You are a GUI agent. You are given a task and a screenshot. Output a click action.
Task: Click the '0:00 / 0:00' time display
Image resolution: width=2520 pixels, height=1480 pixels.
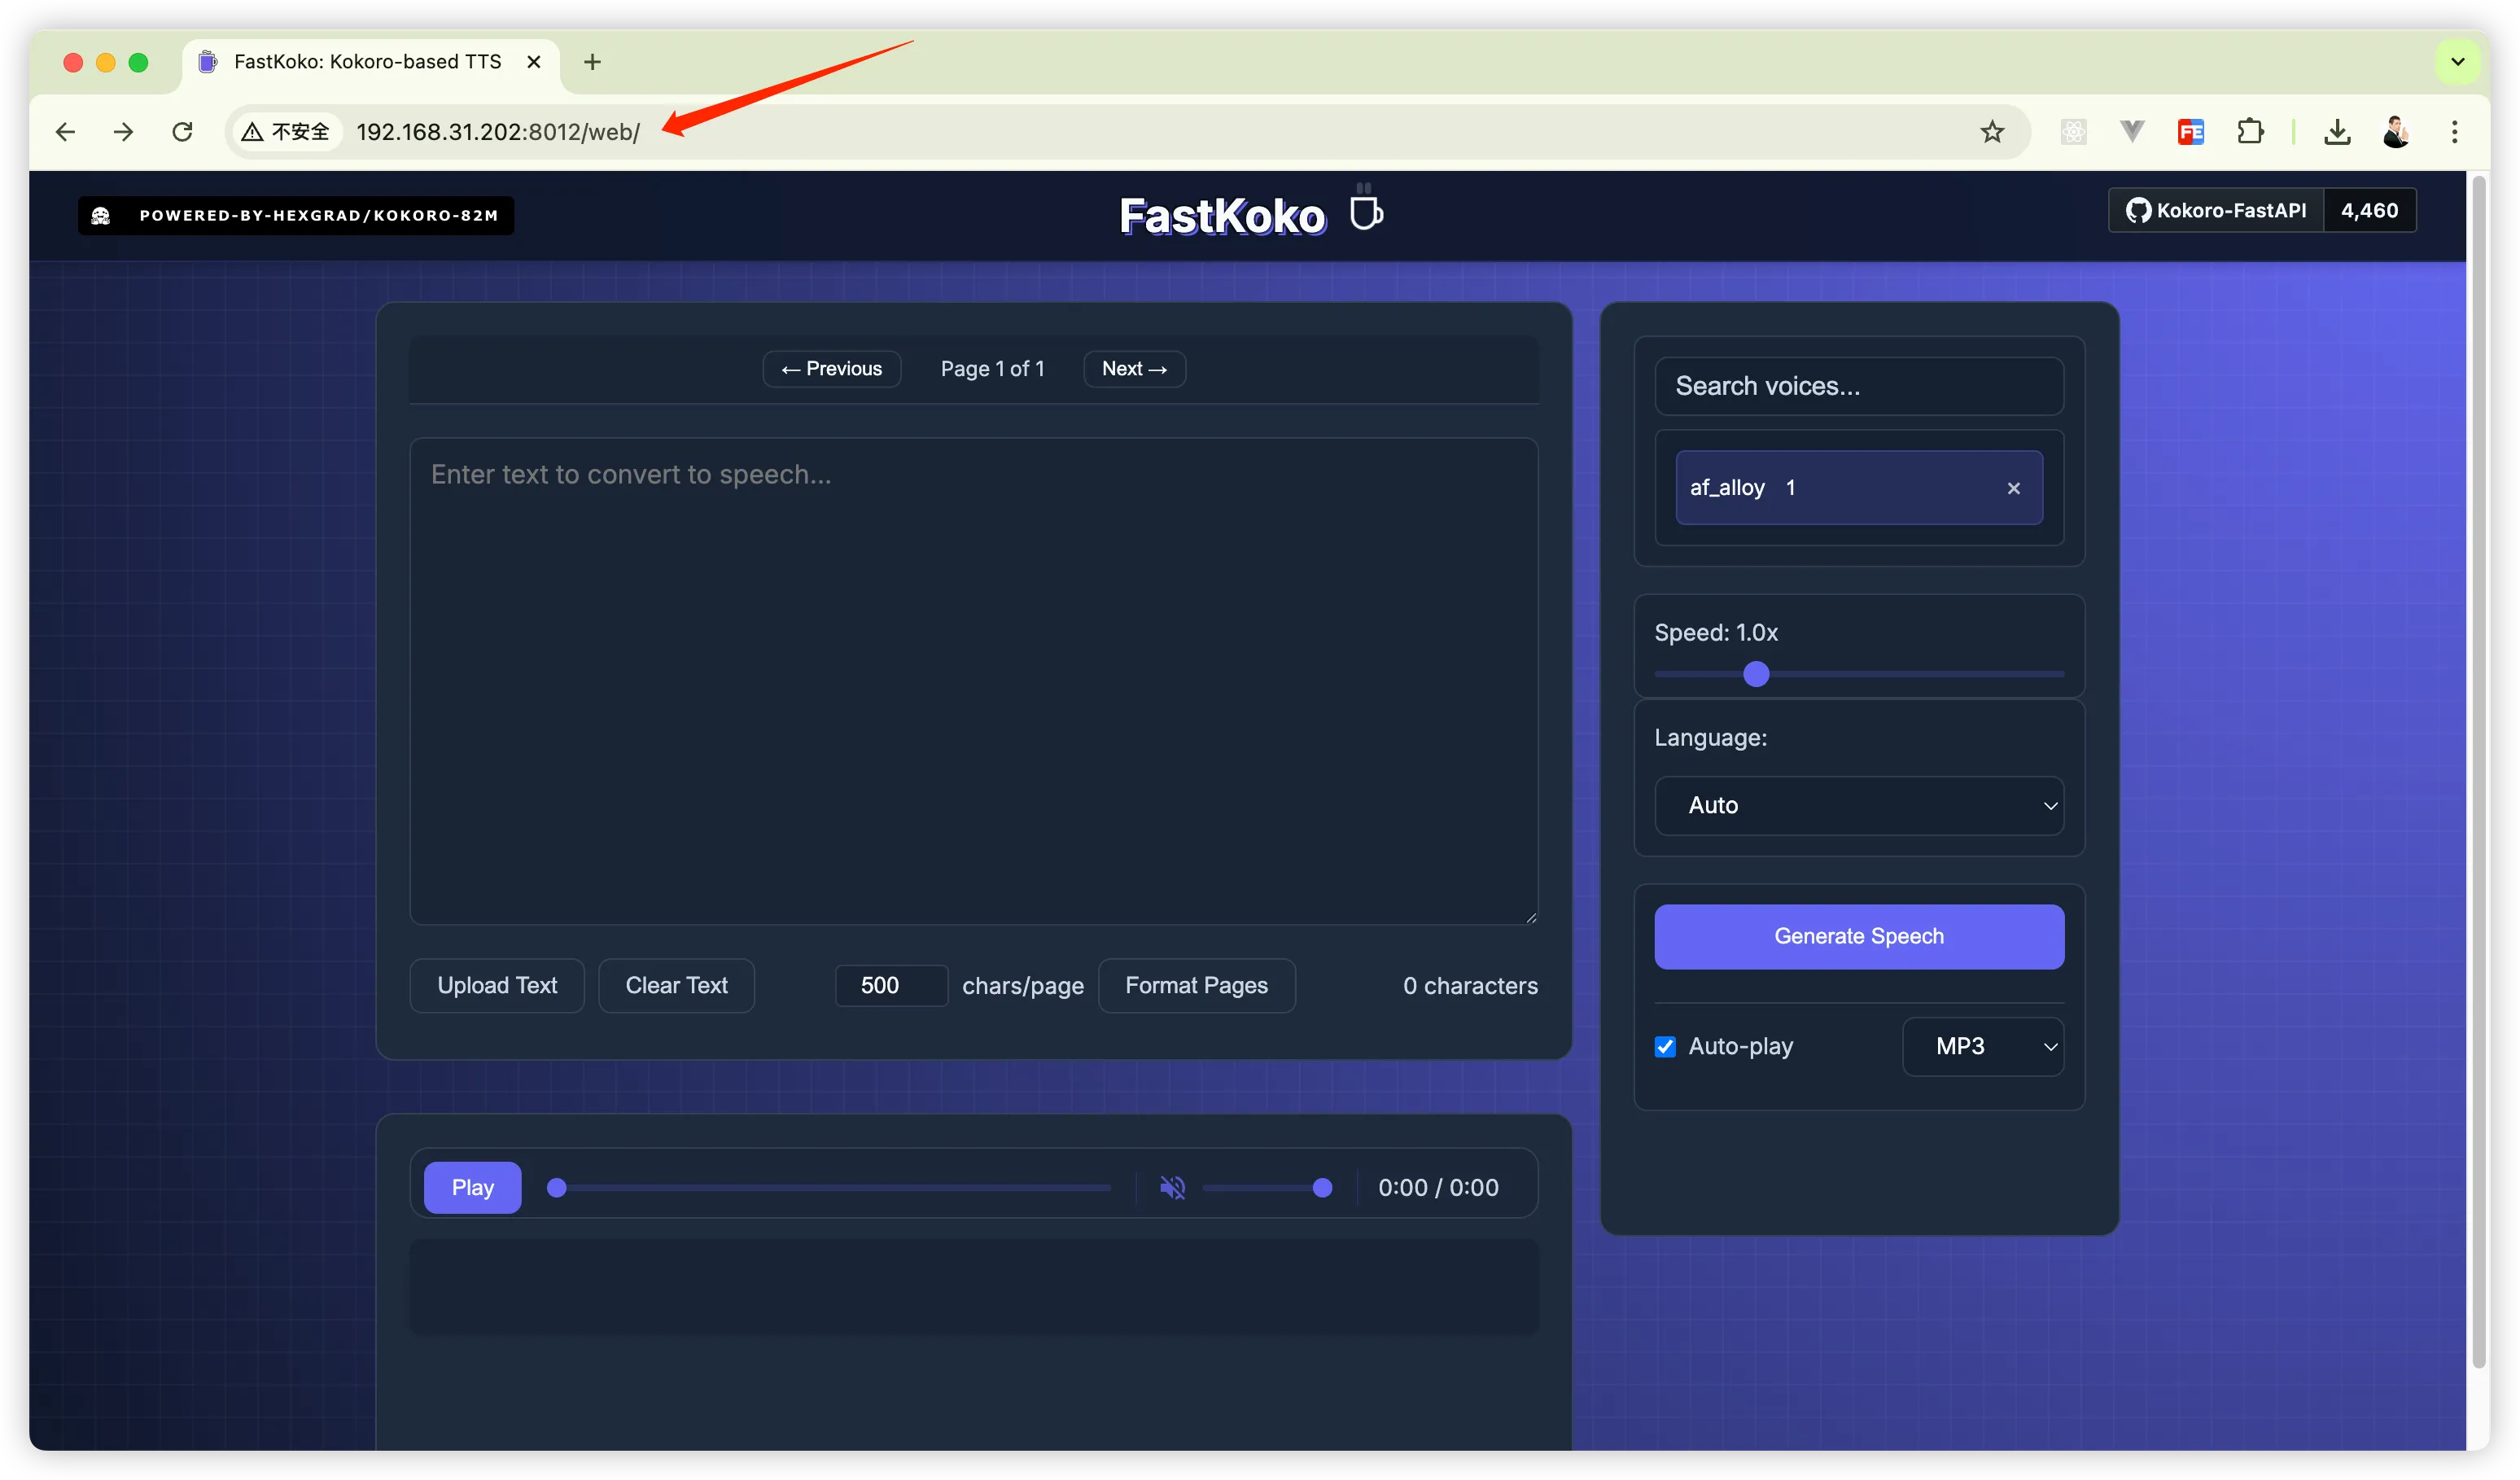(1438, 1188)
